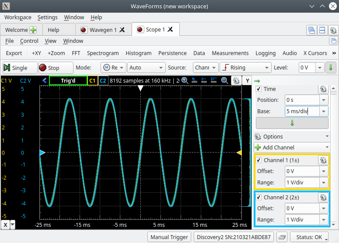Click the green trigger level arrow button
The image size is (339, 243).
coord(331,68)
